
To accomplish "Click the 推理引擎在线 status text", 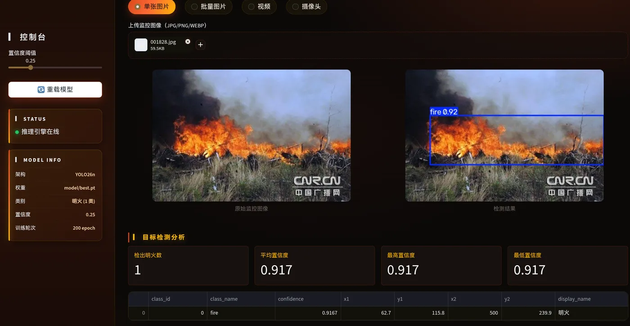I will 40,132.
